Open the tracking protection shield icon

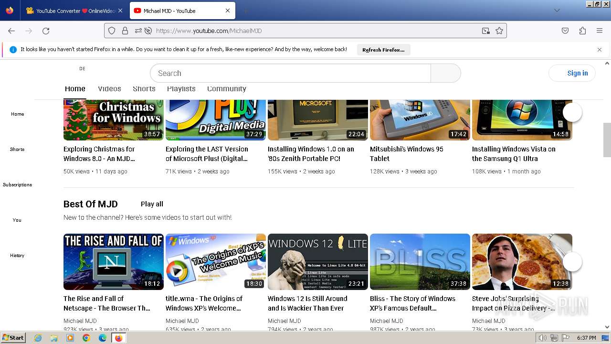[x=112, y=31]
